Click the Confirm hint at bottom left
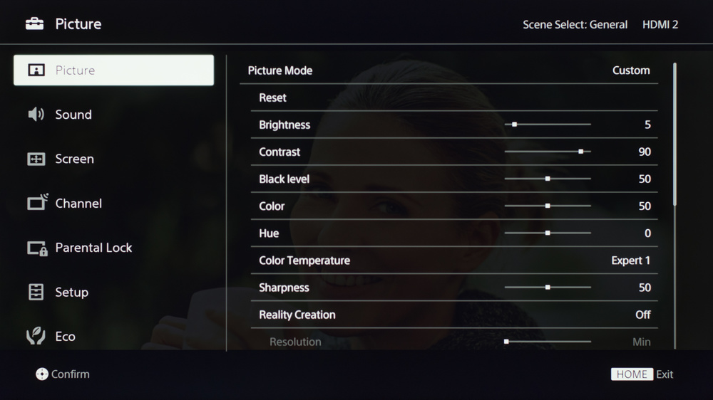This screenshot has height=400, width=713. pos(63,374)
